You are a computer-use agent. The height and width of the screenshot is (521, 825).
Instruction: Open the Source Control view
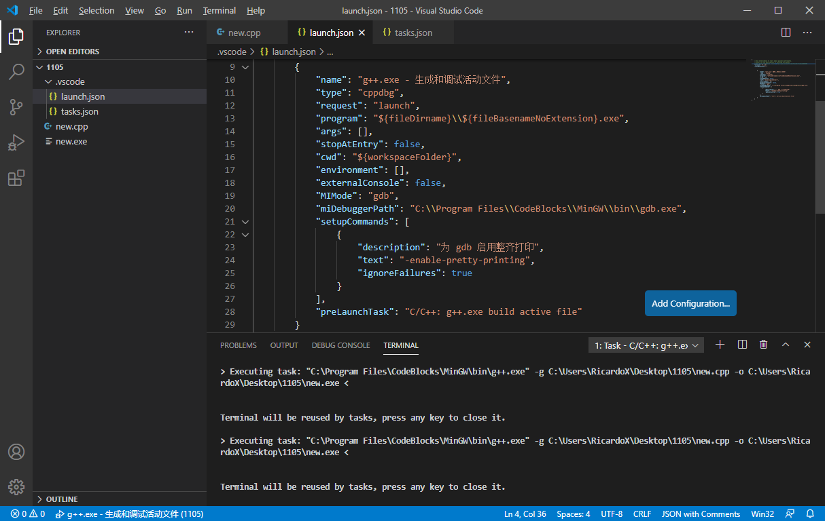coord(16,107)
